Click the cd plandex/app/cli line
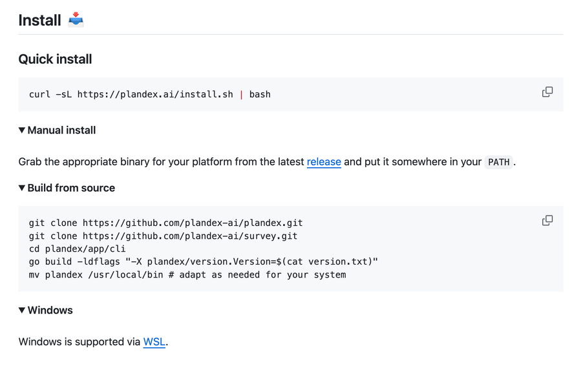Viewport: 581px width, 366px height. pyautogui.click(x=77, y=249)
